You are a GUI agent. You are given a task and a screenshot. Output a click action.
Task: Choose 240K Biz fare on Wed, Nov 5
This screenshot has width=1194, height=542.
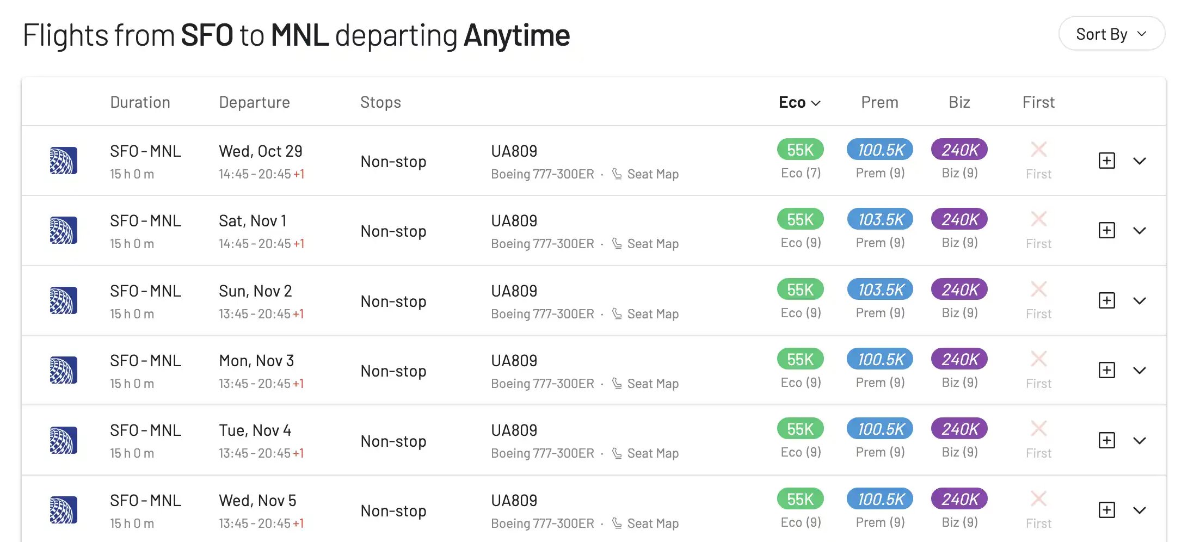point(959,499)
